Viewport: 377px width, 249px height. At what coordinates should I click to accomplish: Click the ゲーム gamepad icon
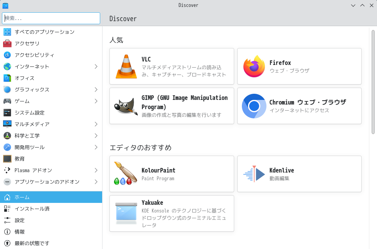pos(7,101)
